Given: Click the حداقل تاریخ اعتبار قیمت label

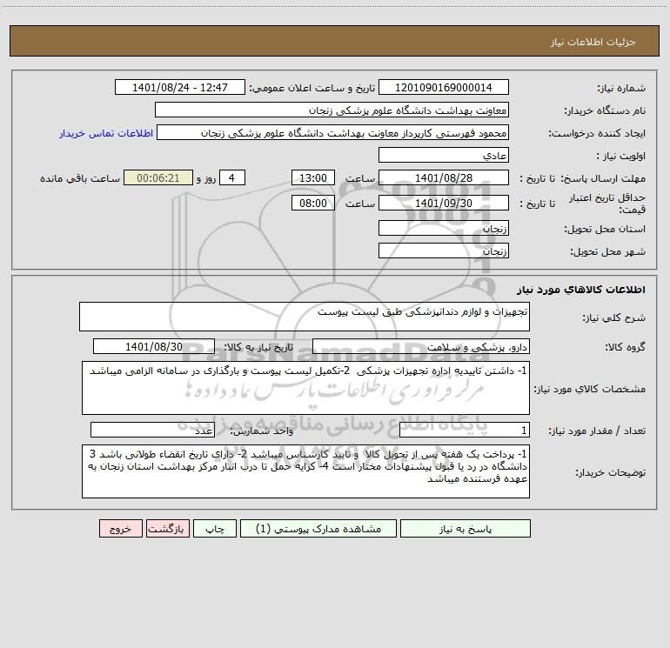Looking at the screenshot, I should coord(606,204).
